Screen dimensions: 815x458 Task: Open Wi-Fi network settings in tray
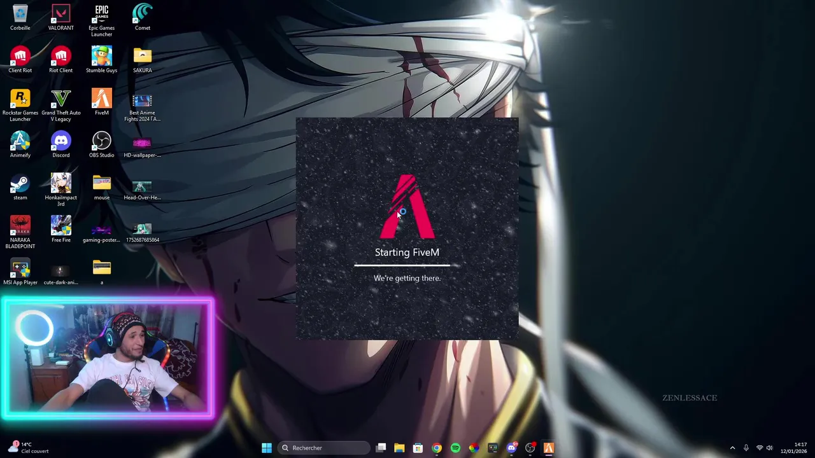coord(759,448)
